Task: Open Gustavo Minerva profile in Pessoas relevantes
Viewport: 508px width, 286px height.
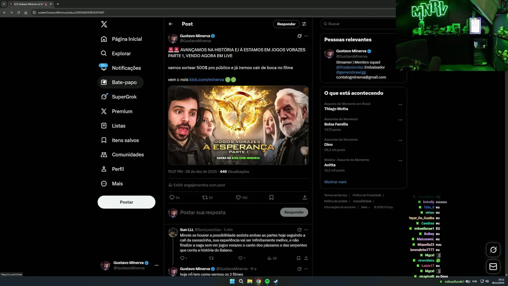Action: point(351,51)
